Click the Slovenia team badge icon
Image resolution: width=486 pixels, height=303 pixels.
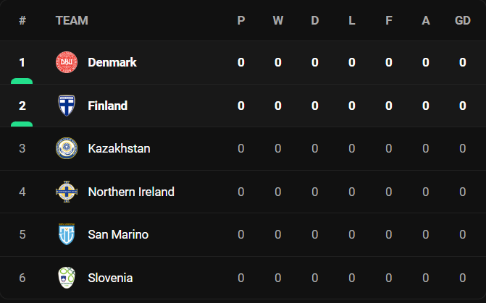click(67, 278)
